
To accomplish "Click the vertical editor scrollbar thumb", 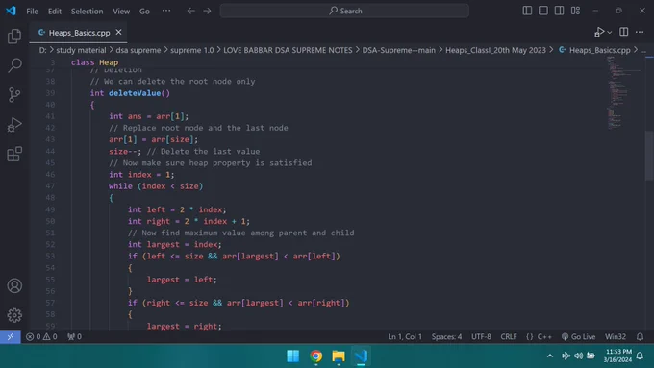I will pyautogui.click(x=649, y=155).
